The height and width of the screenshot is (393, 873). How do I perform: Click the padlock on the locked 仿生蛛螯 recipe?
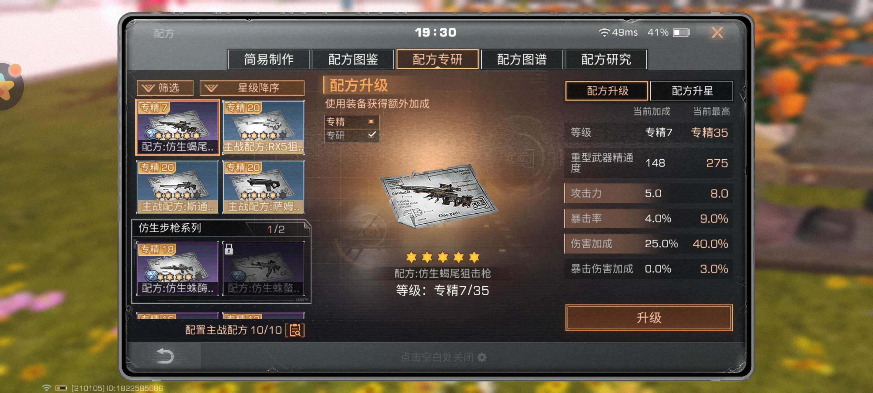[229, 249]
